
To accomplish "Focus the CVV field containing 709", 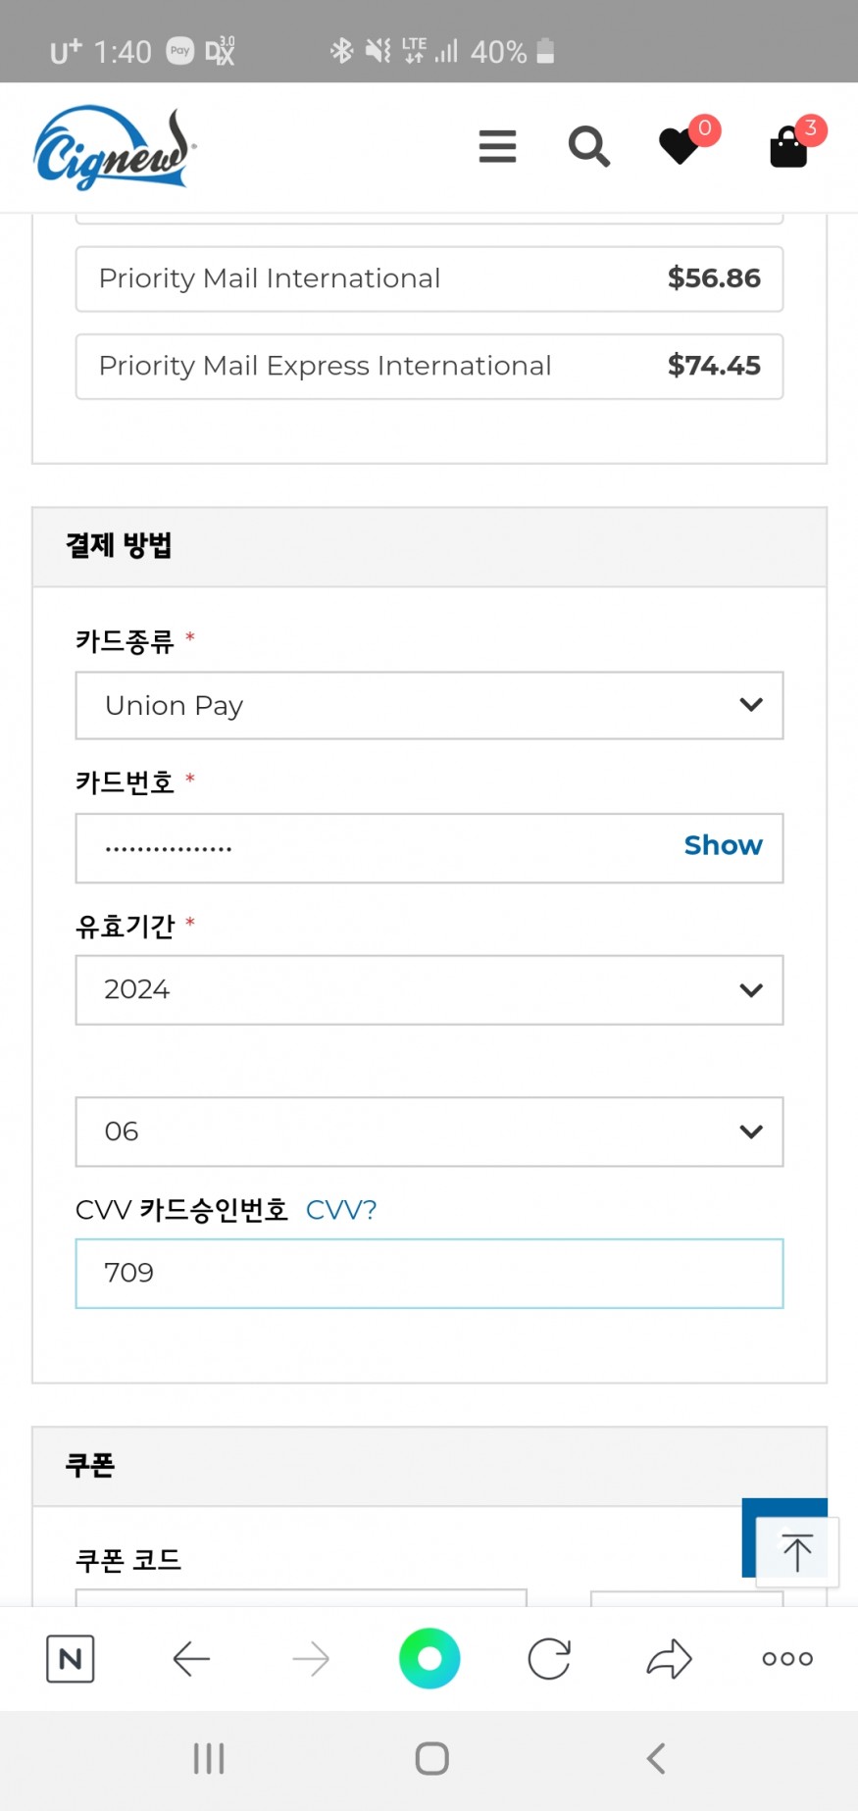I will pos(429,1274).
